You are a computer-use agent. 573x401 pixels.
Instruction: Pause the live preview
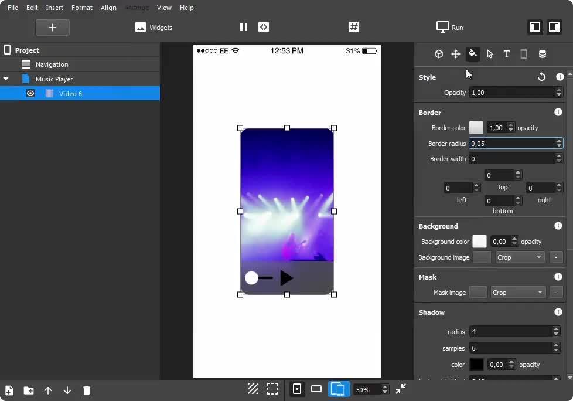pyautogui.click(x=244, y=27)
